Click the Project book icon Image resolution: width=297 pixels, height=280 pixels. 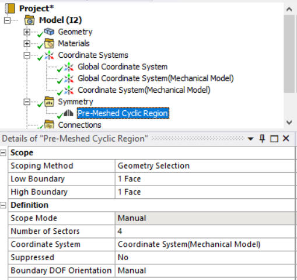point(10,9)
